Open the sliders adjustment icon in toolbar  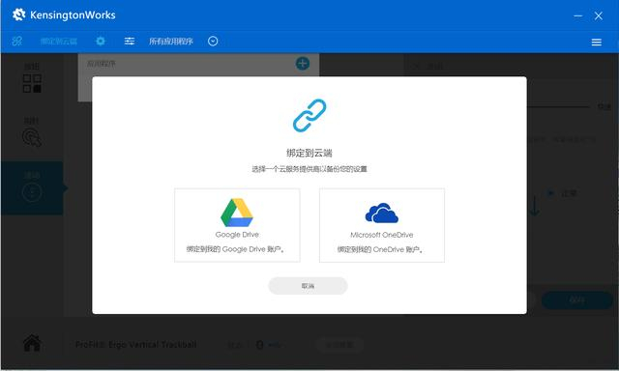130,41
